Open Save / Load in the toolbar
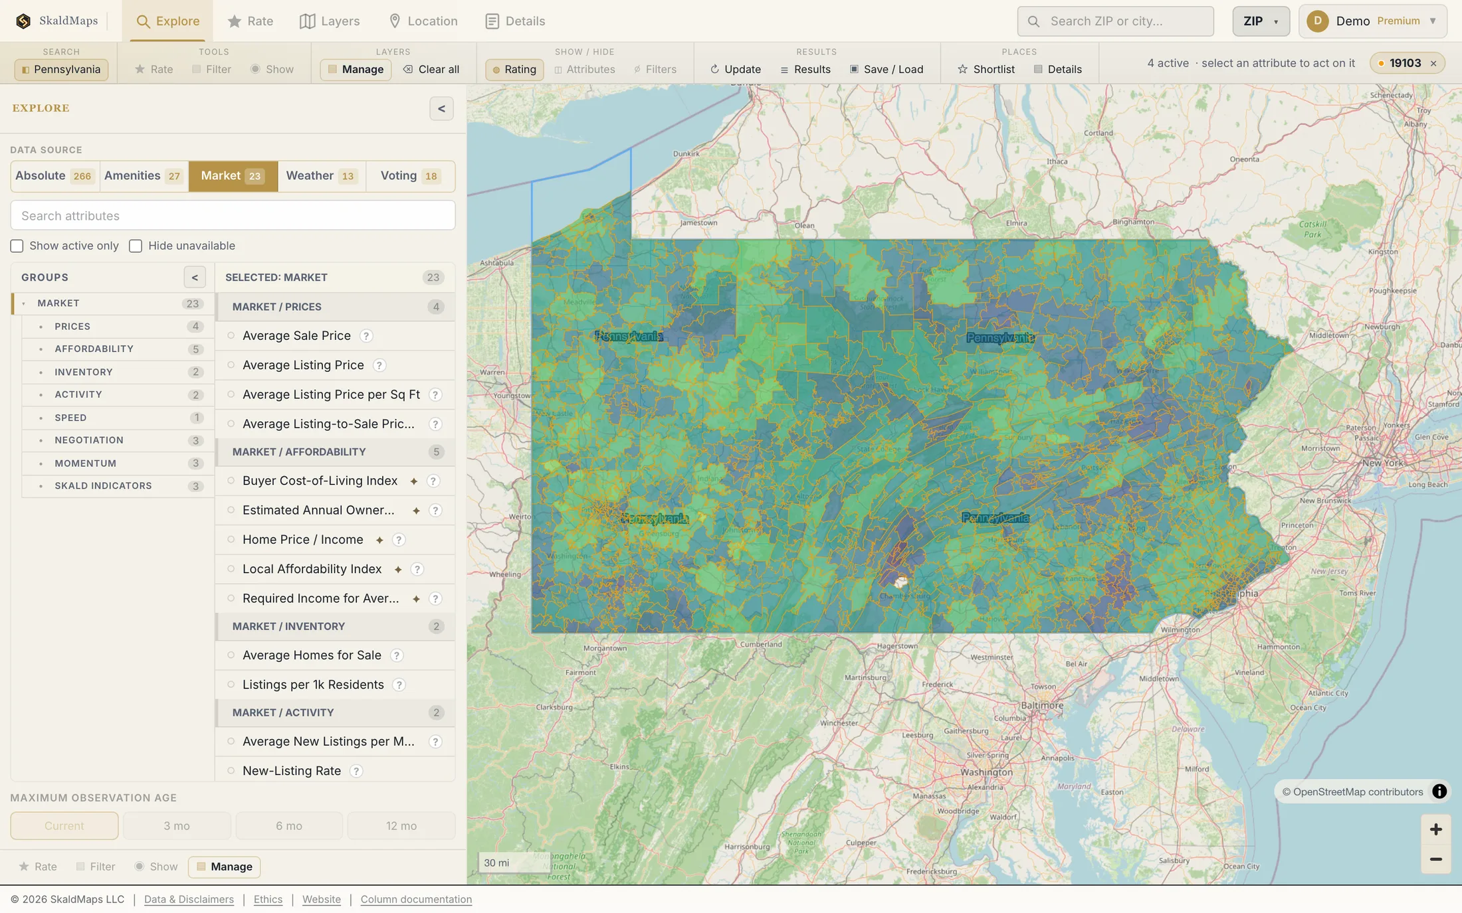This screenshot has height=913, width=1462. (x=887, y=69)
